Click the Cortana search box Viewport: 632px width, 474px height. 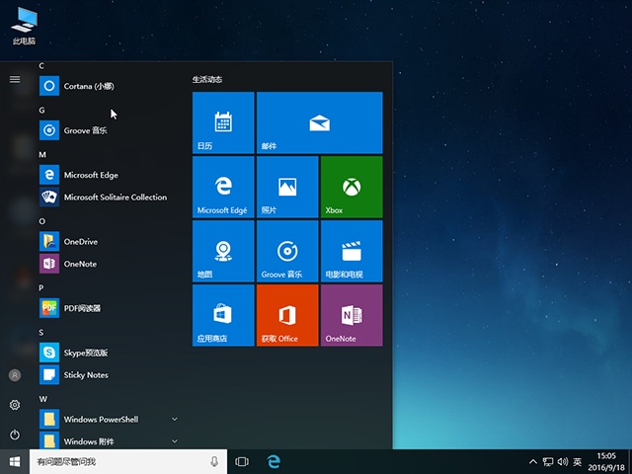pos(118,461)
